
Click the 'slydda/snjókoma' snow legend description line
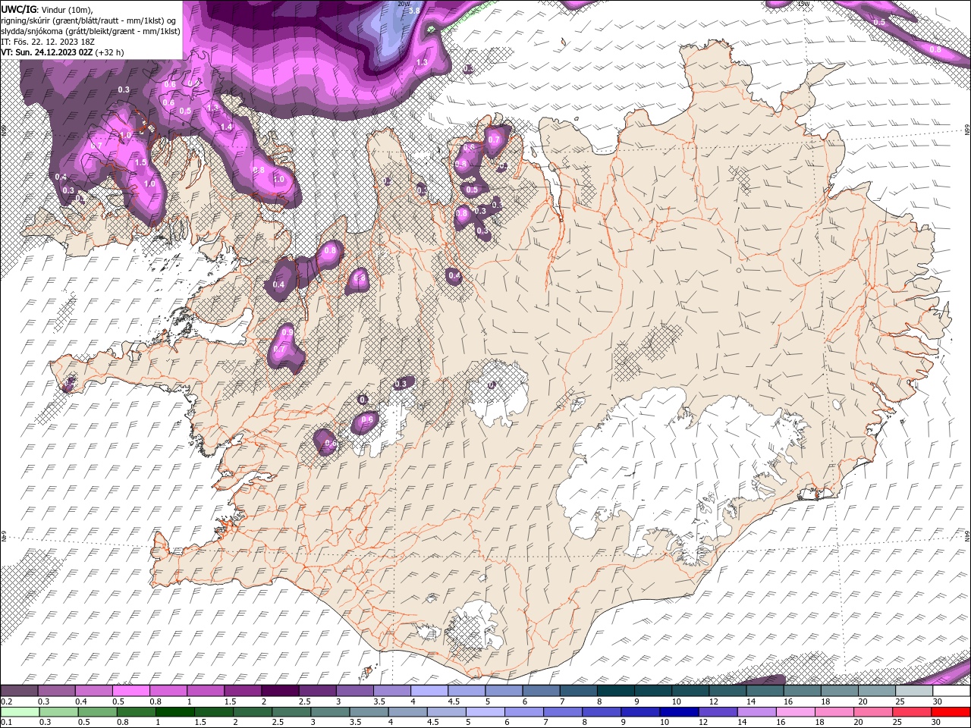tap(91, 31)
